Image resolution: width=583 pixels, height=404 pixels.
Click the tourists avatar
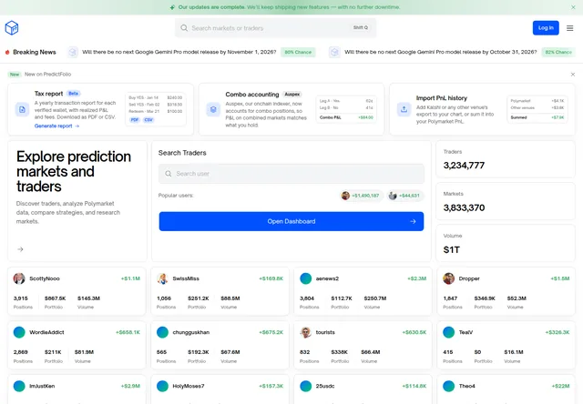pyautogui.click(x=306, y=332)
